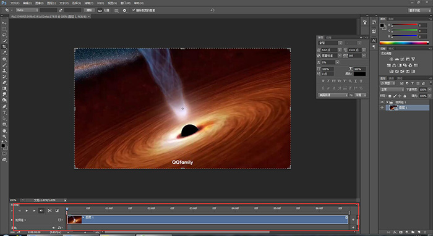Select the Eraser tool

[4, 82]
